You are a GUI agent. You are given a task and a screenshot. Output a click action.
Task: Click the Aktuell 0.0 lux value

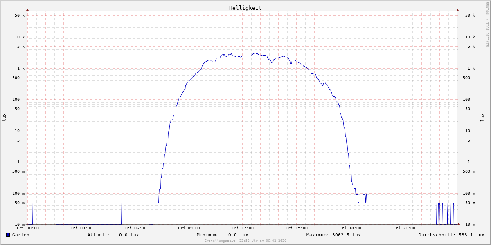click(x=129, y=235)
